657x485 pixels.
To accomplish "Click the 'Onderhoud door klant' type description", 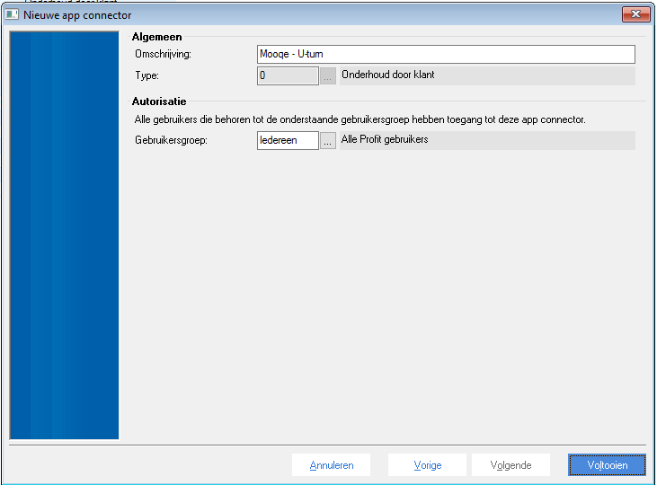I will click(x=388, y=75).
